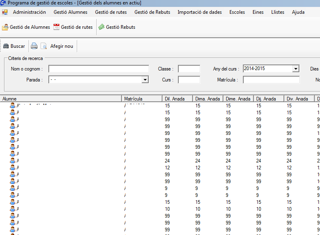Viewport: 320px width, 235px height.
Task: Click the Gestió de rutes calendar icon
Action: tap(56, 27)
